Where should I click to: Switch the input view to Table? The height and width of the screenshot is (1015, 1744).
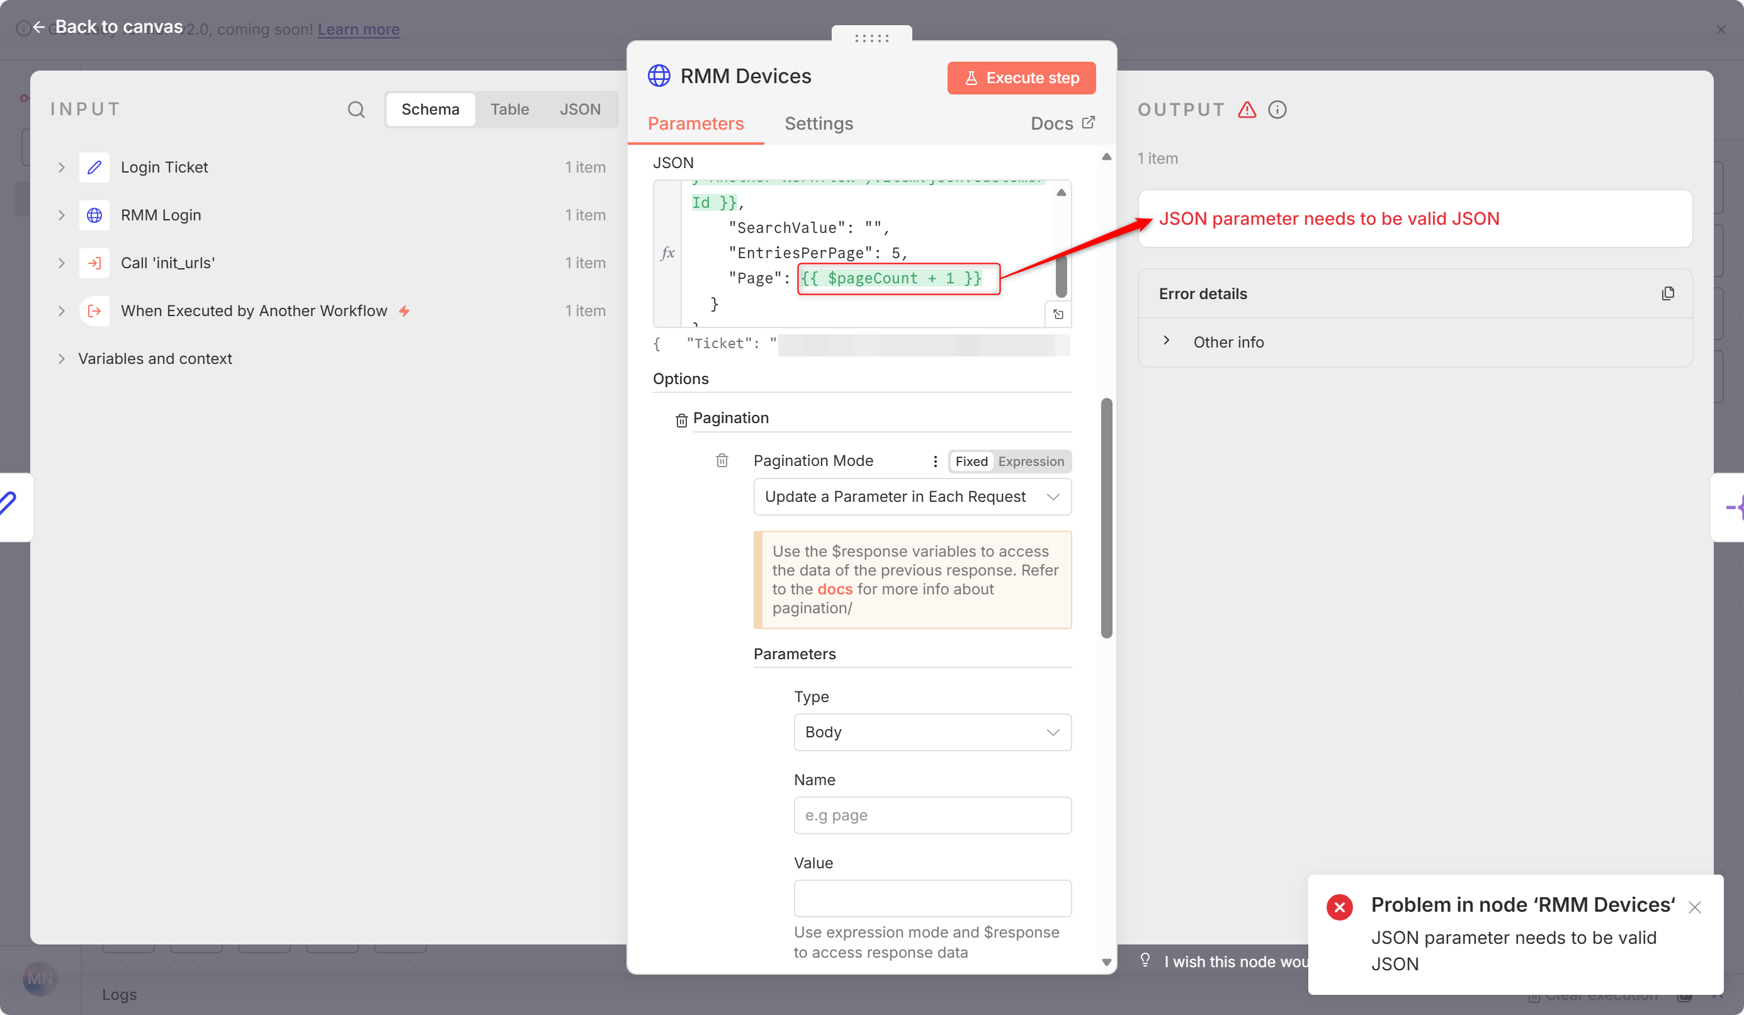tap(509, 110)
